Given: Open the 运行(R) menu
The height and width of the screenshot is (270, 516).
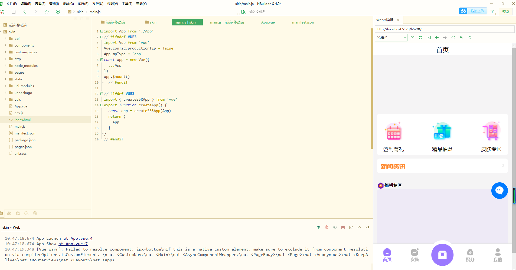Looking at the screenshot, I should click(x=83, y=4).
